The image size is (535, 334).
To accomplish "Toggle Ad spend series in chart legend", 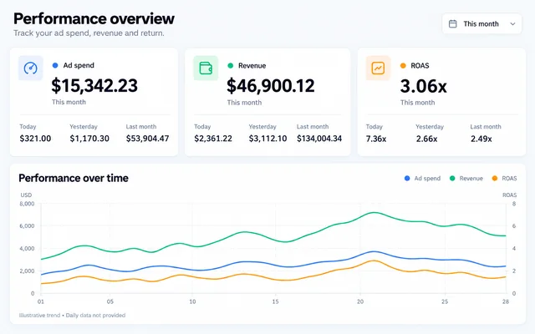I will coord(422,178).
